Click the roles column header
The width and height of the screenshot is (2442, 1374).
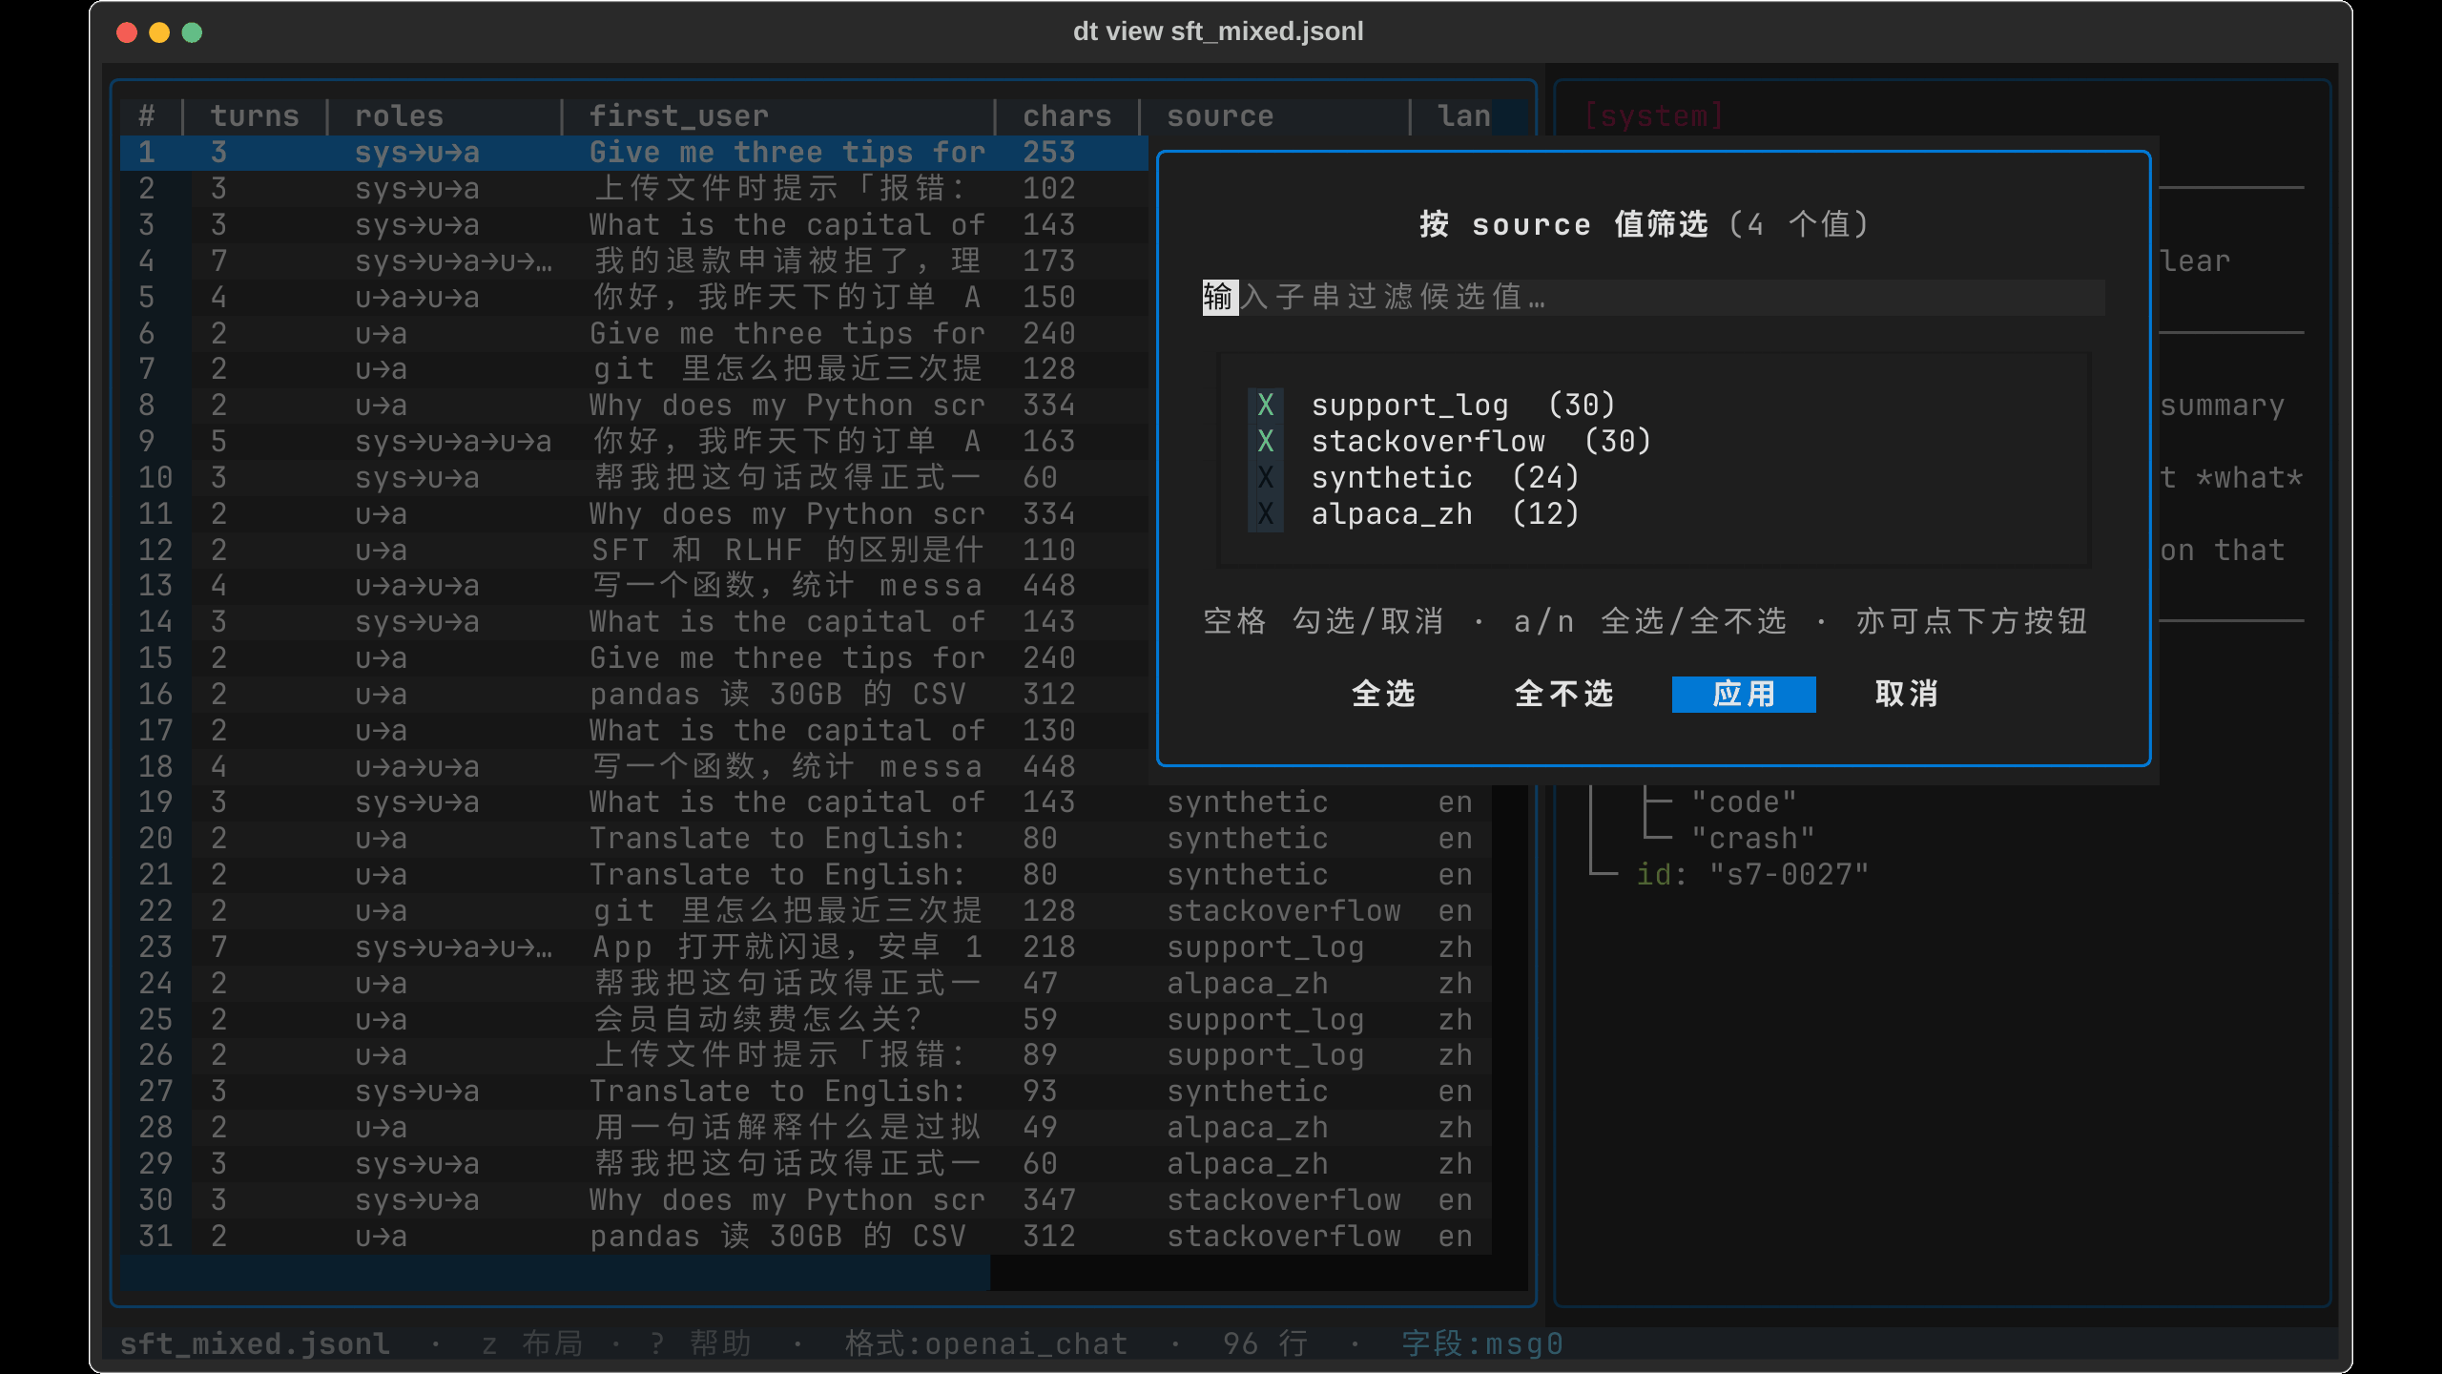(x=399, y=115)
